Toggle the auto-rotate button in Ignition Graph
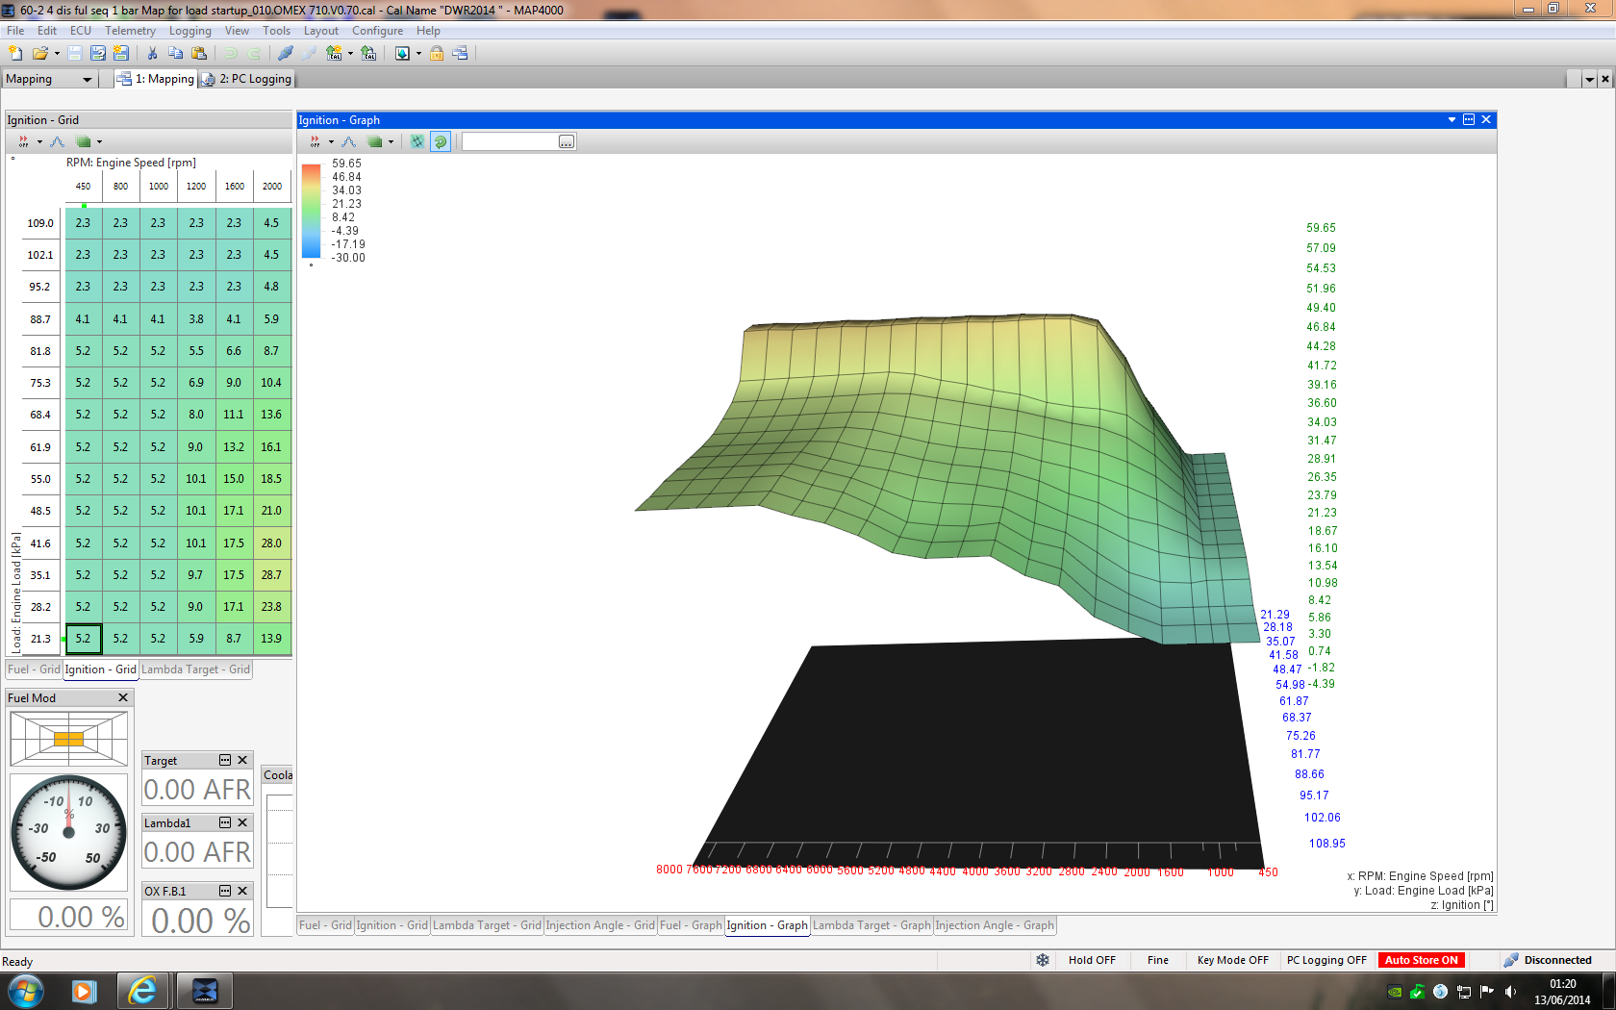Screen dimensions: 1616x1010 (x=441, y=141)
